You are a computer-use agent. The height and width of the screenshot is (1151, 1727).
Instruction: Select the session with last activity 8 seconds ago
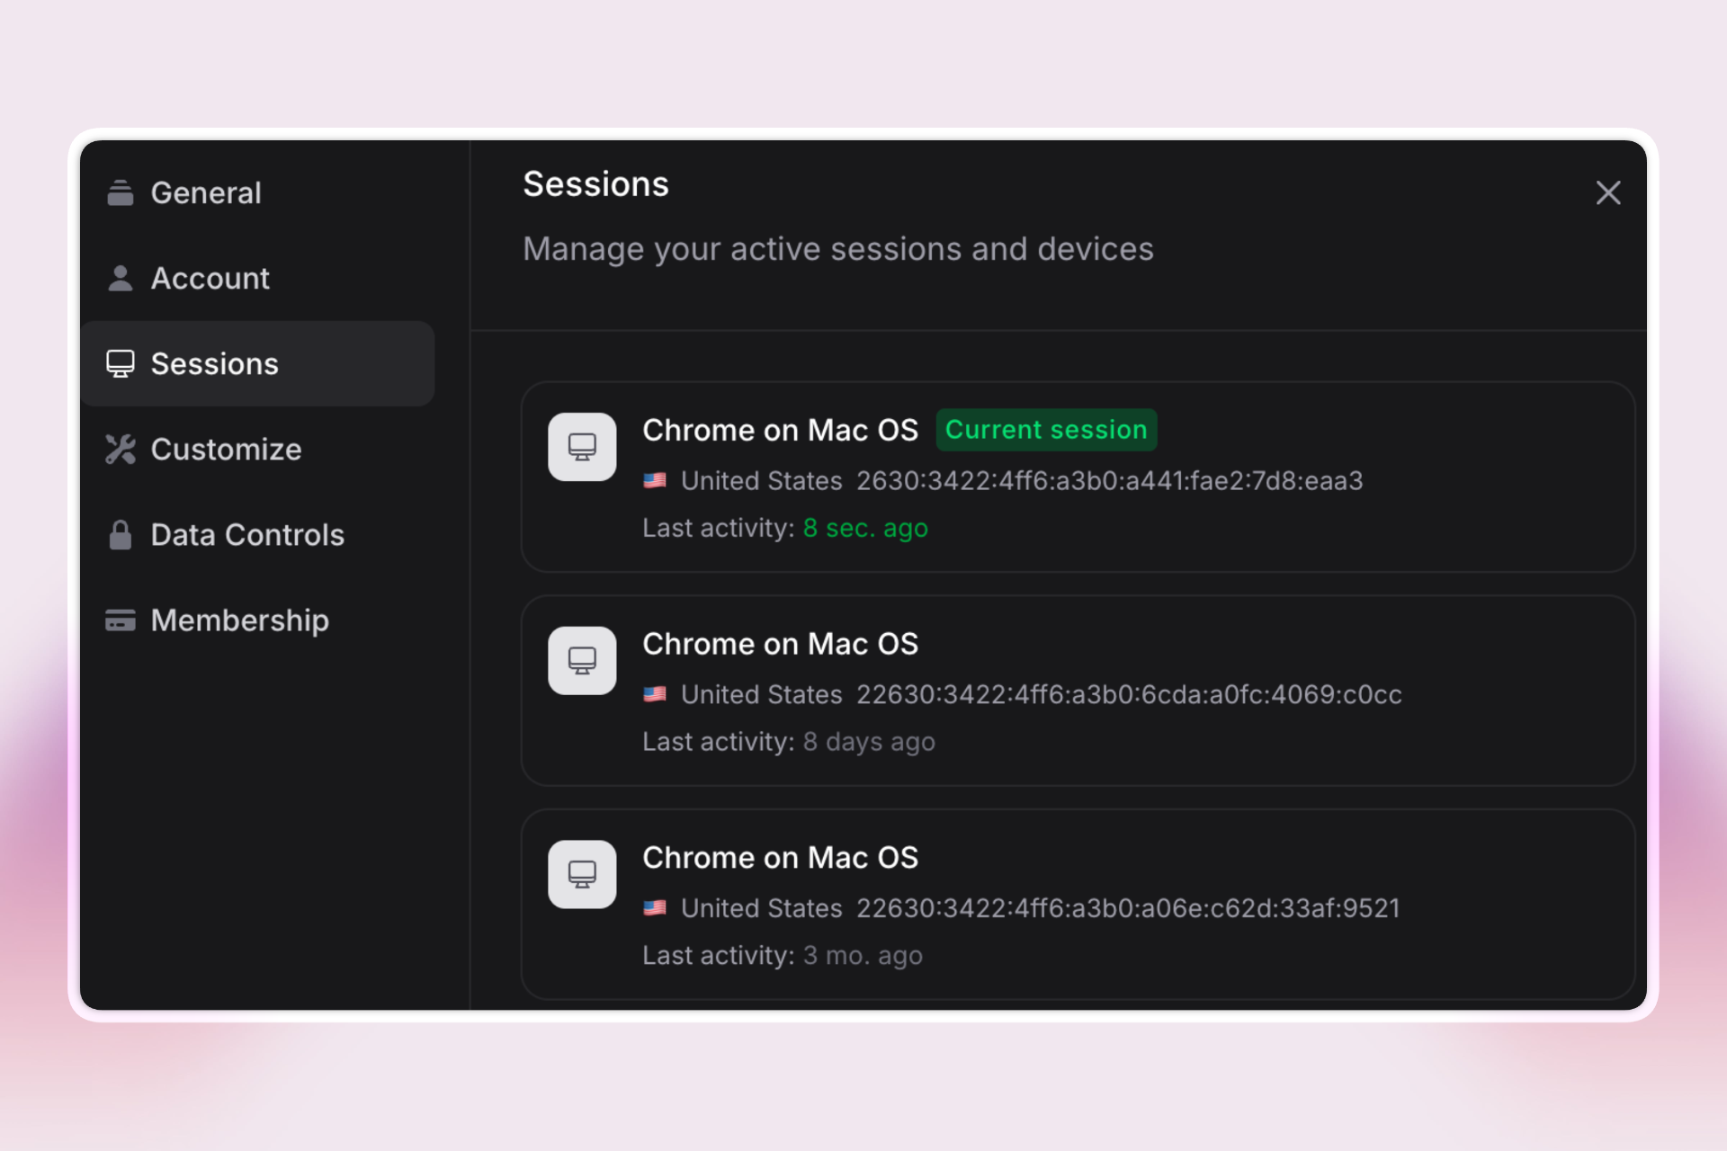(1078, 477)
